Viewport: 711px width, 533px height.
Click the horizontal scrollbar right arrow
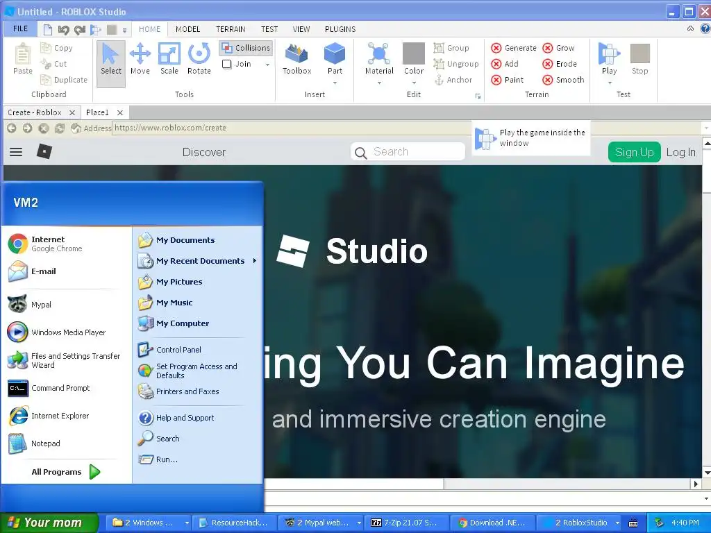(696, 484)
